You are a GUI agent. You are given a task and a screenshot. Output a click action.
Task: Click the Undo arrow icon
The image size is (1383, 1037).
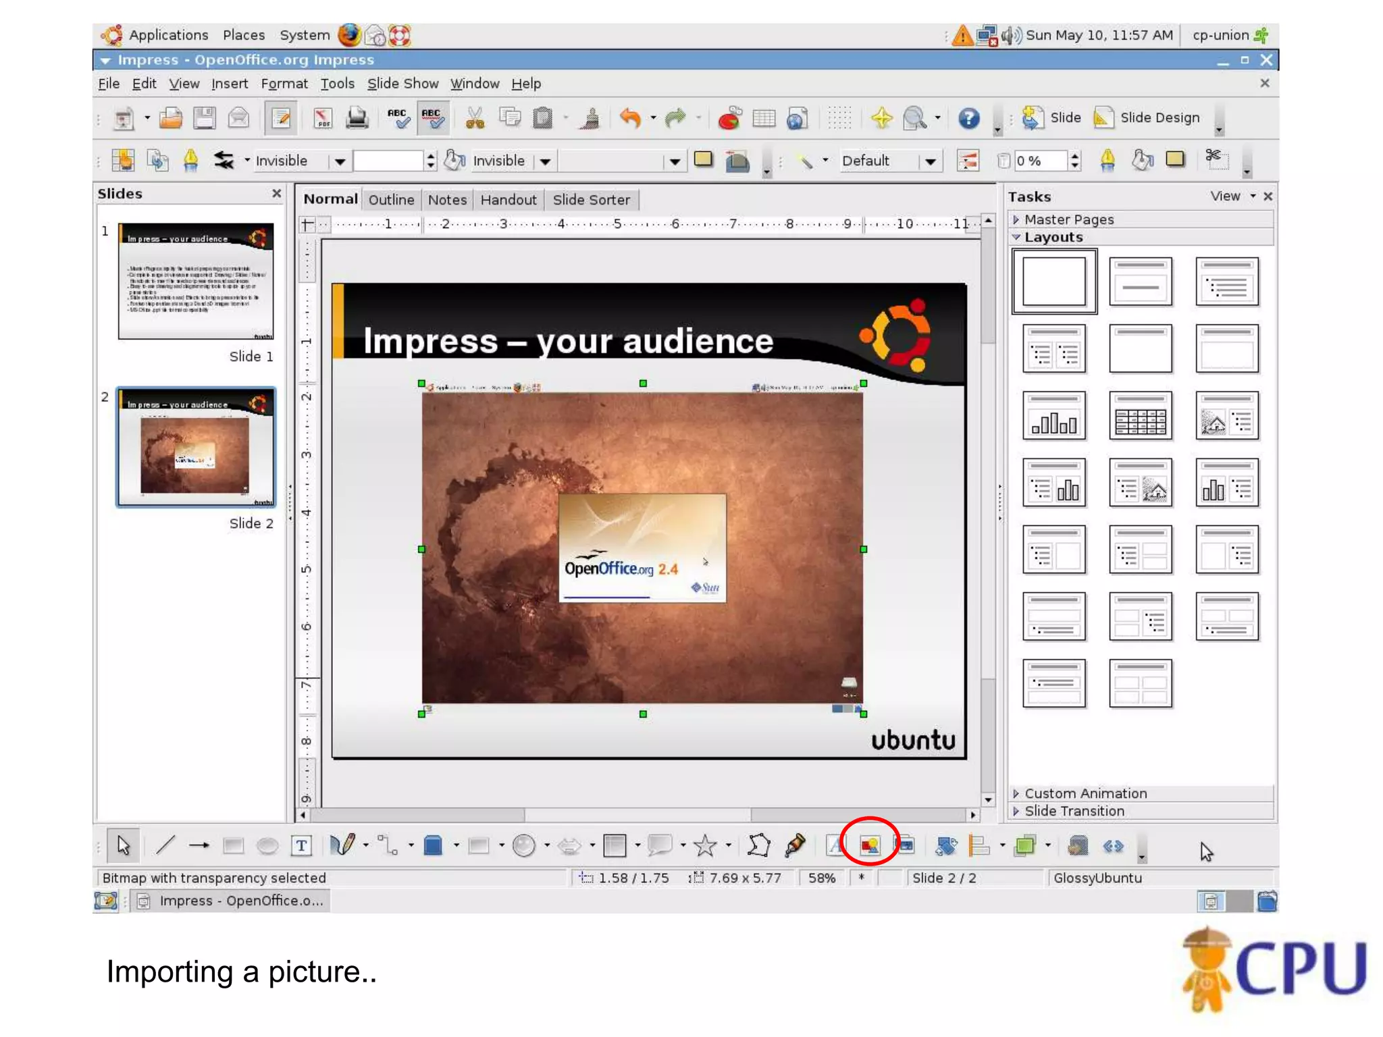point(630,118)
